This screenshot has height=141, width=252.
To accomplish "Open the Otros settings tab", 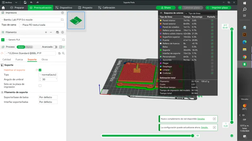I will point(44,60).
